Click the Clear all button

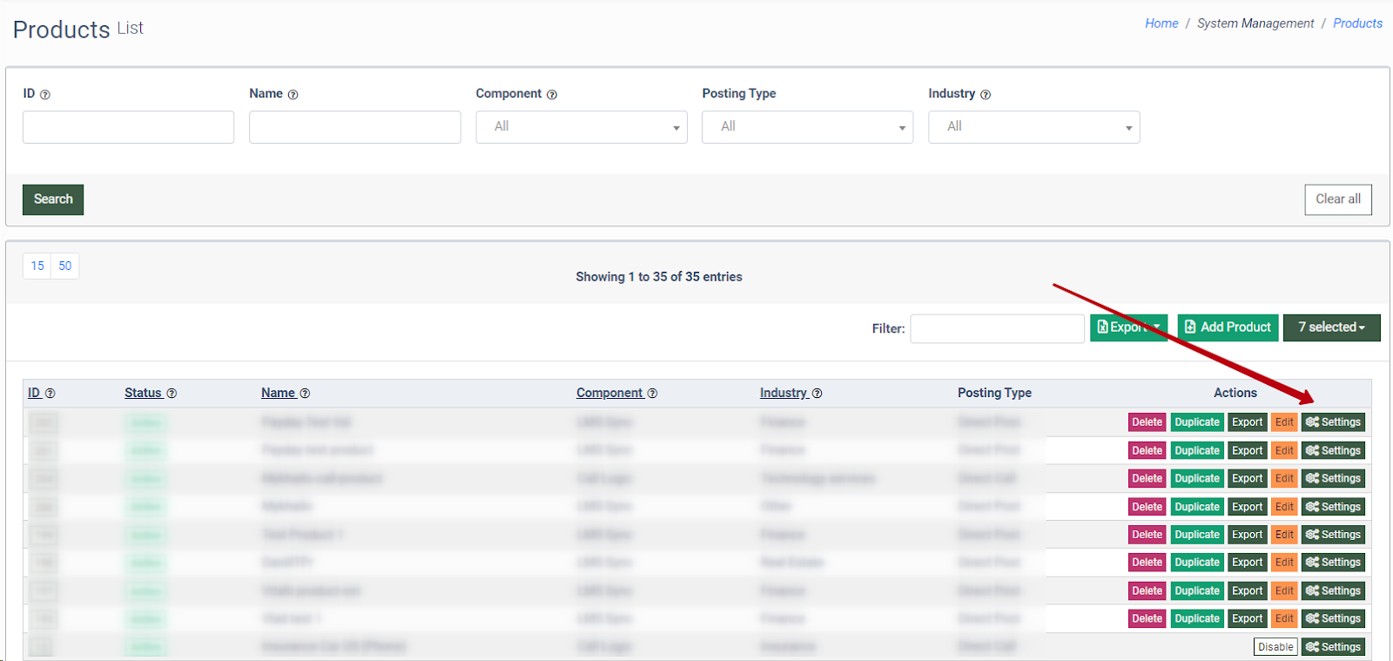pos(1337,199)
